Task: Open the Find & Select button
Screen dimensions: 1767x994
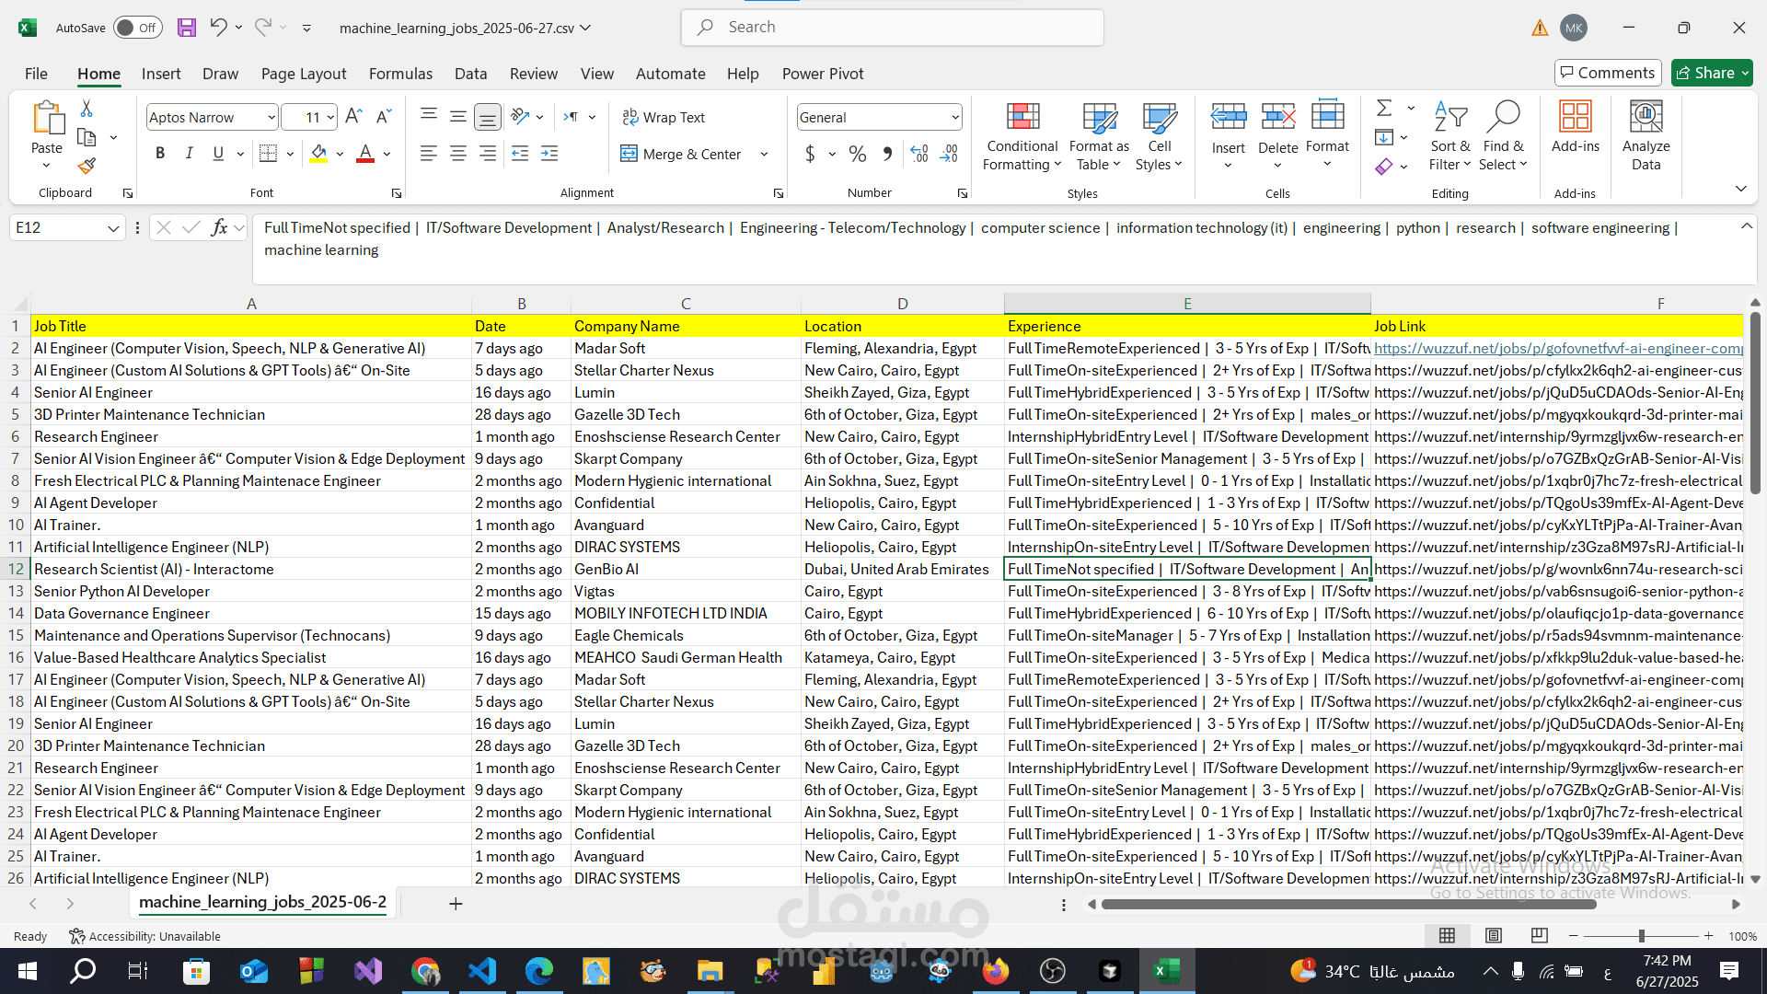Action: pyautogui.click(x=1503, y=136)
